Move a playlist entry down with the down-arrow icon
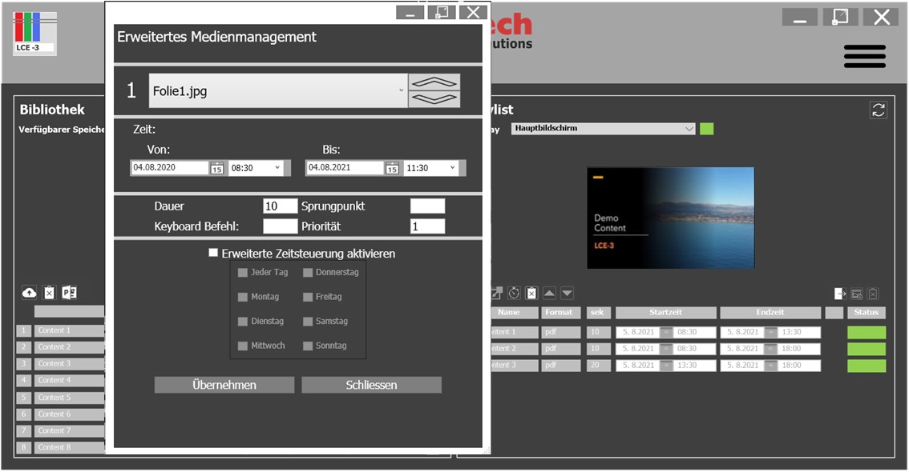Viewport: 909px width, 472px height. click(566, 292)
